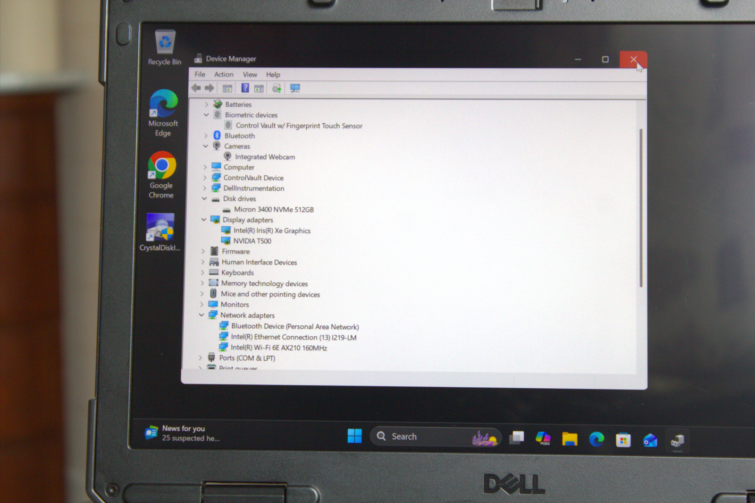Select the NVIDIA T500 adapter

[252, 241]
